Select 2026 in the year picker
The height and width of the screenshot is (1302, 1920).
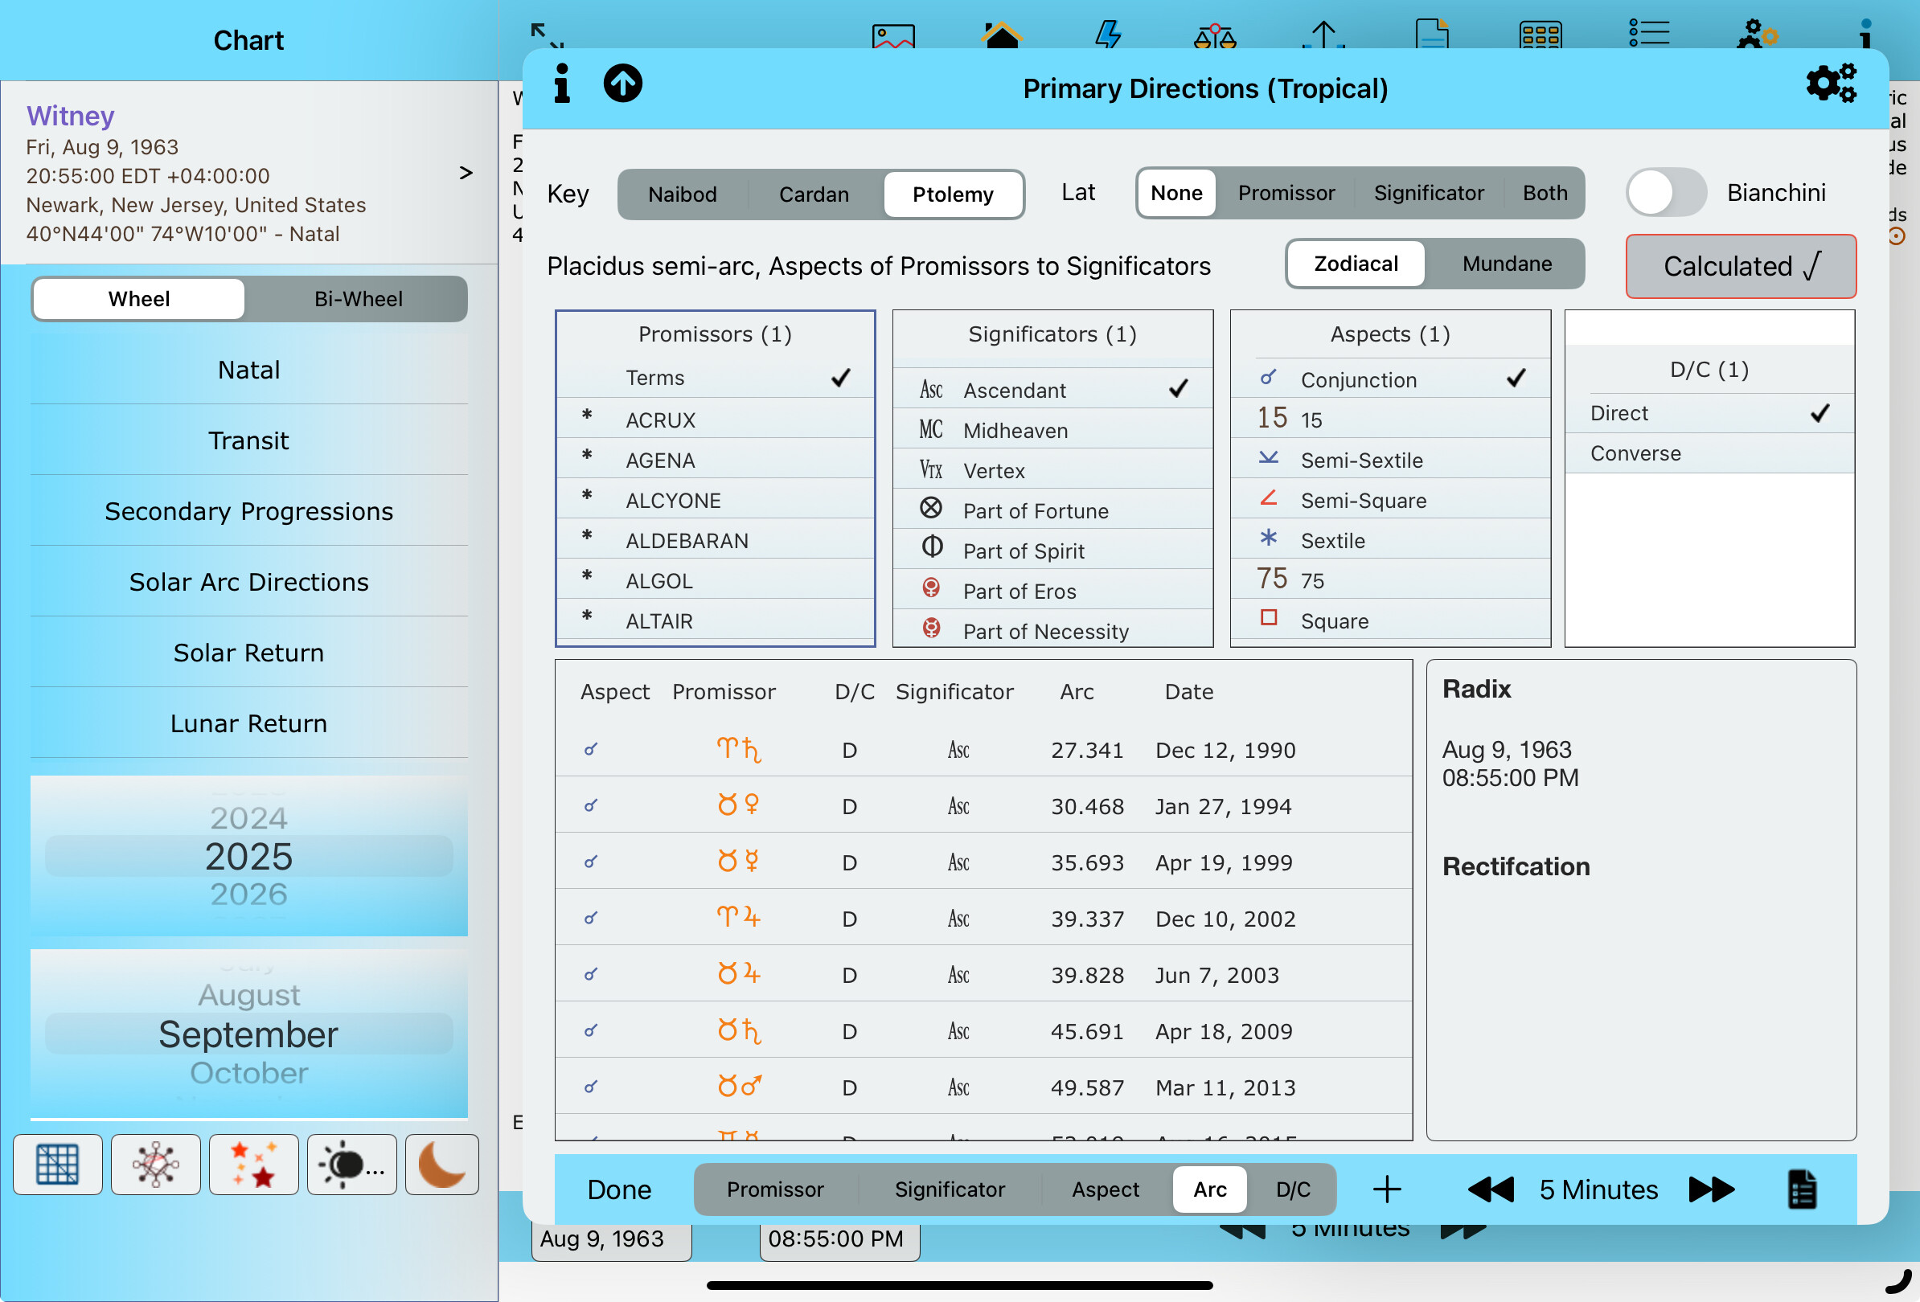click(x=248, y=895)
